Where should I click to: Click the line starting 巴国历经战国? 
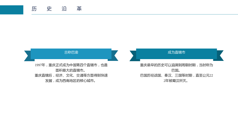(x=176, y=75)
